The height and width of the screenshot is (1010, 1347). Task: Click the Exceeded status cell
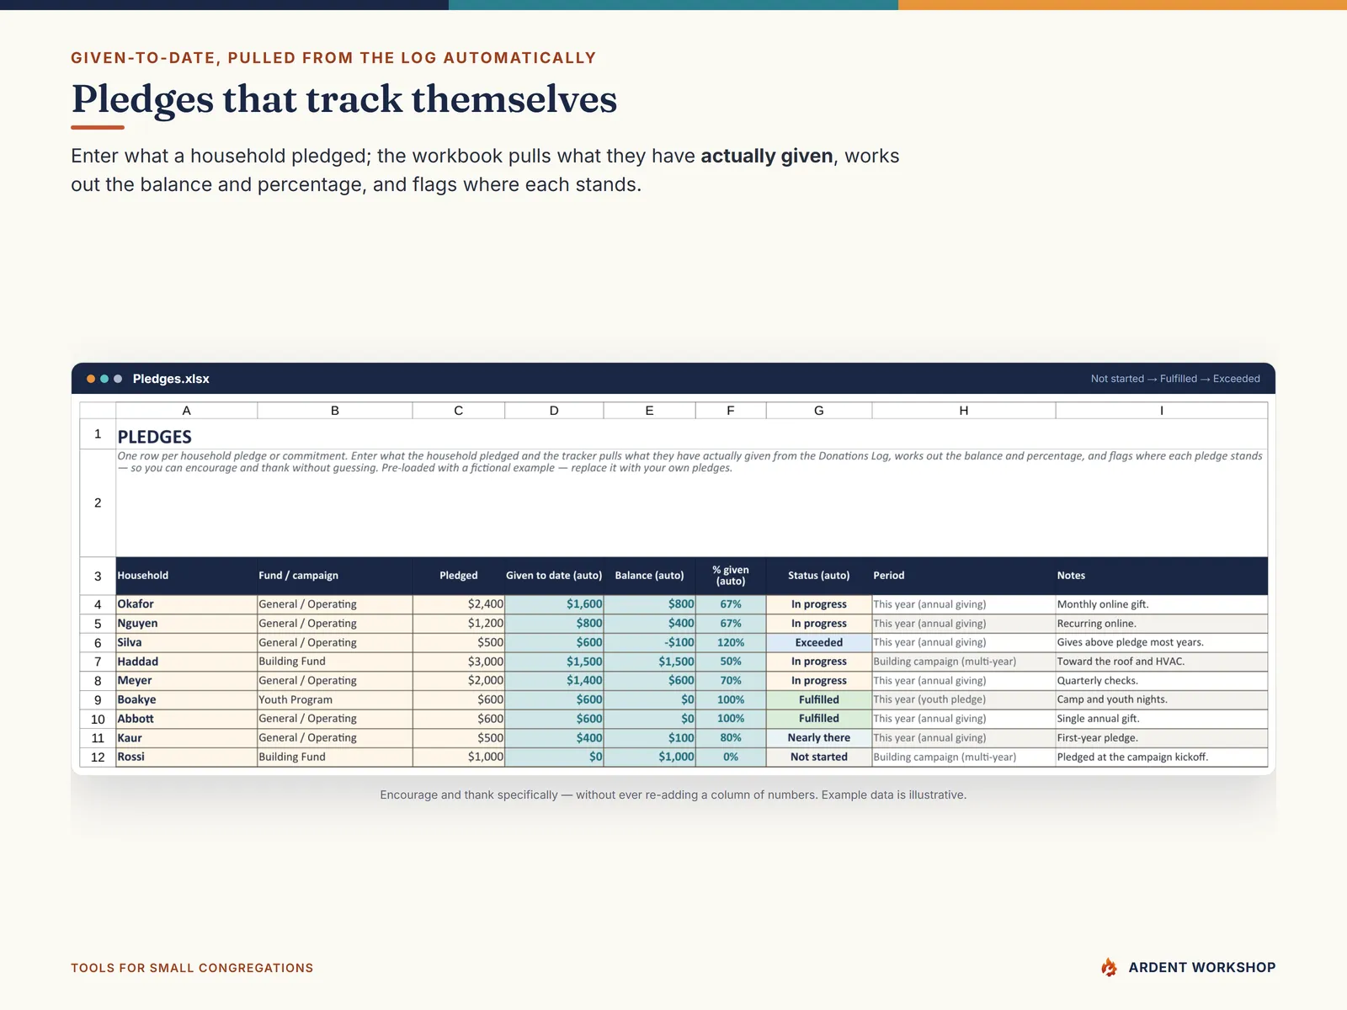pos(819,642)
